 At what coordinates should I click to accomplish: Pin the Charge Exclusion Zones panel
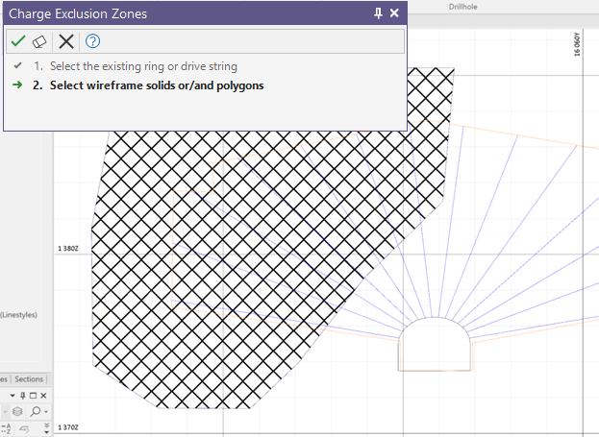pyautogui.click(x=378, y=13)
